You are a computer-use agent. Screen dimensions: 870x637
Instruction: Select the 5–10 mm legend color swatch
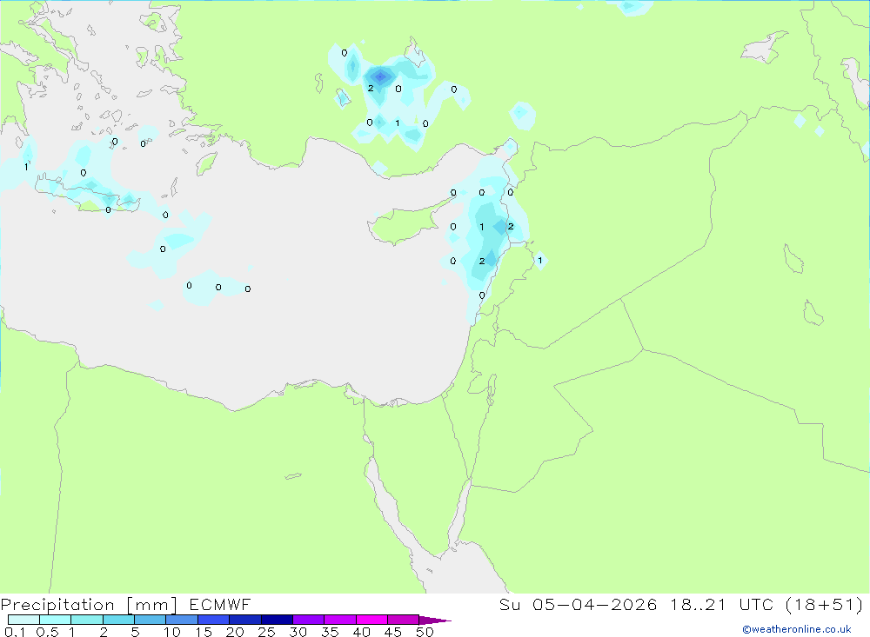tap(150, 620)
